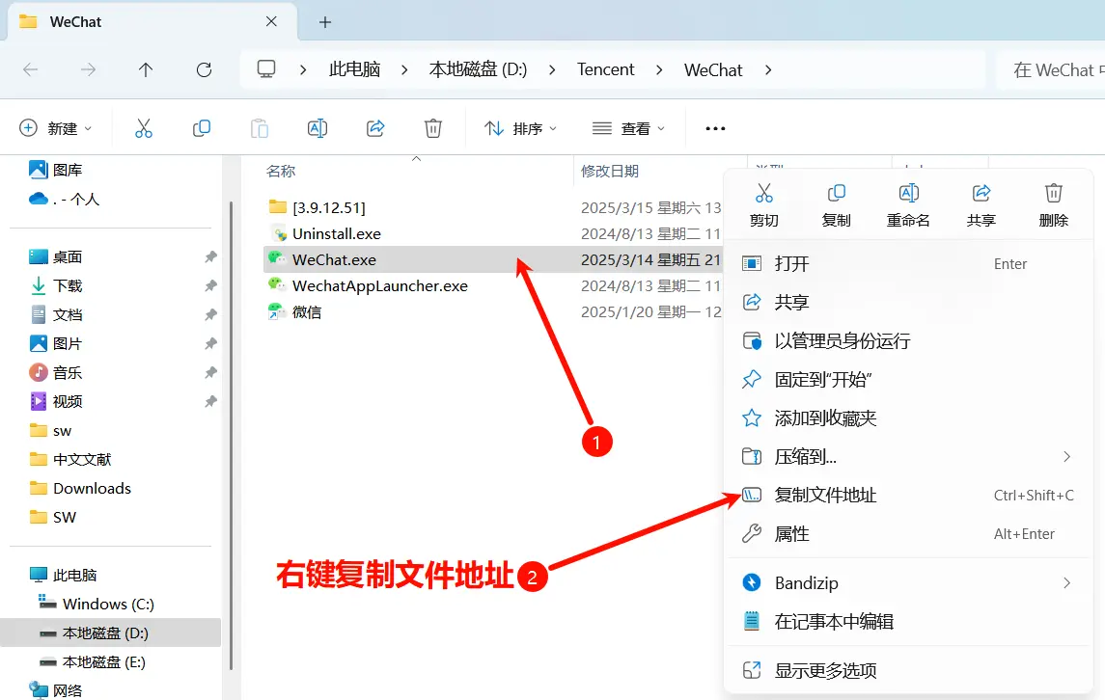Open the 查看 view dropdown
Viewport: 1105px width, 700px height.
[628, 128]
